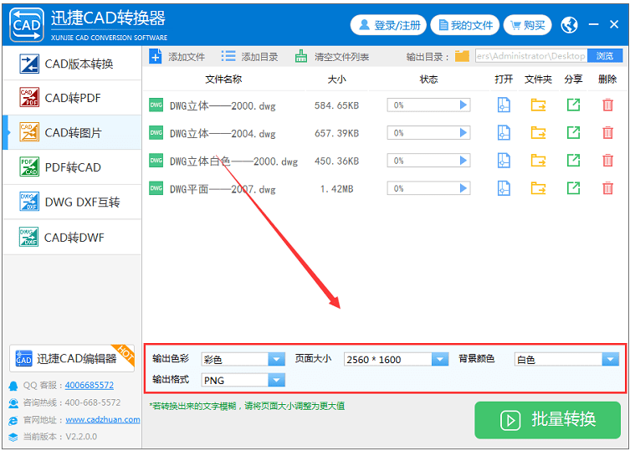Image resolution: width=635 pixels, height=451 pixels.
Task: Open folder icon for DWG平面——2007.dwg
Action: tap(538, 188)
